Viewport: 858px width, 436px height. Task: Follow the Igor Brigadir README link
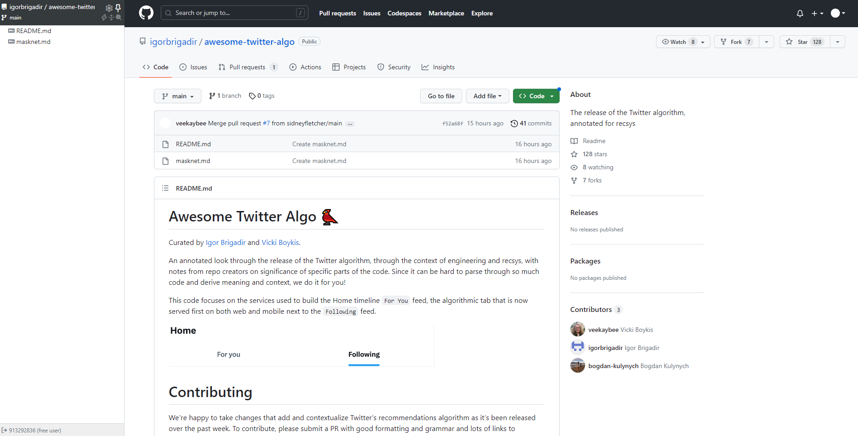tap(225, 242)
